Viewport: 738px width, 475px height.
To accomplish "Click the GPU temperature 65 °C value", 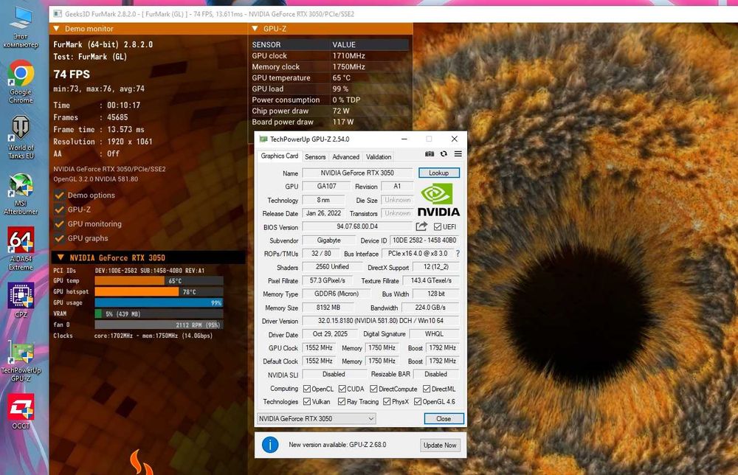I will 342,77.
